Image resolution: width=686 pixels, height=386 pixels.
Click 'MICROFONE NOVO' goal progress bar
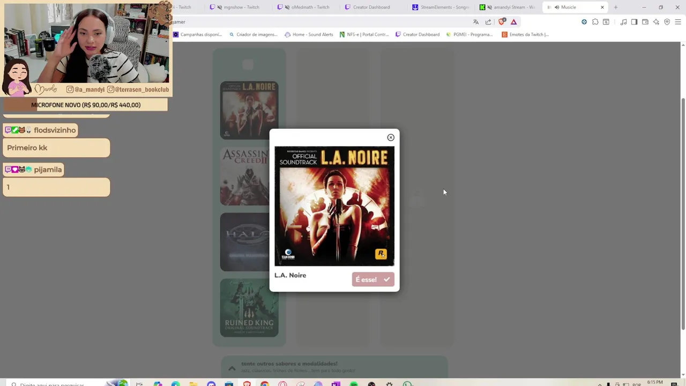pyautogui.click(x=86, y=105)
